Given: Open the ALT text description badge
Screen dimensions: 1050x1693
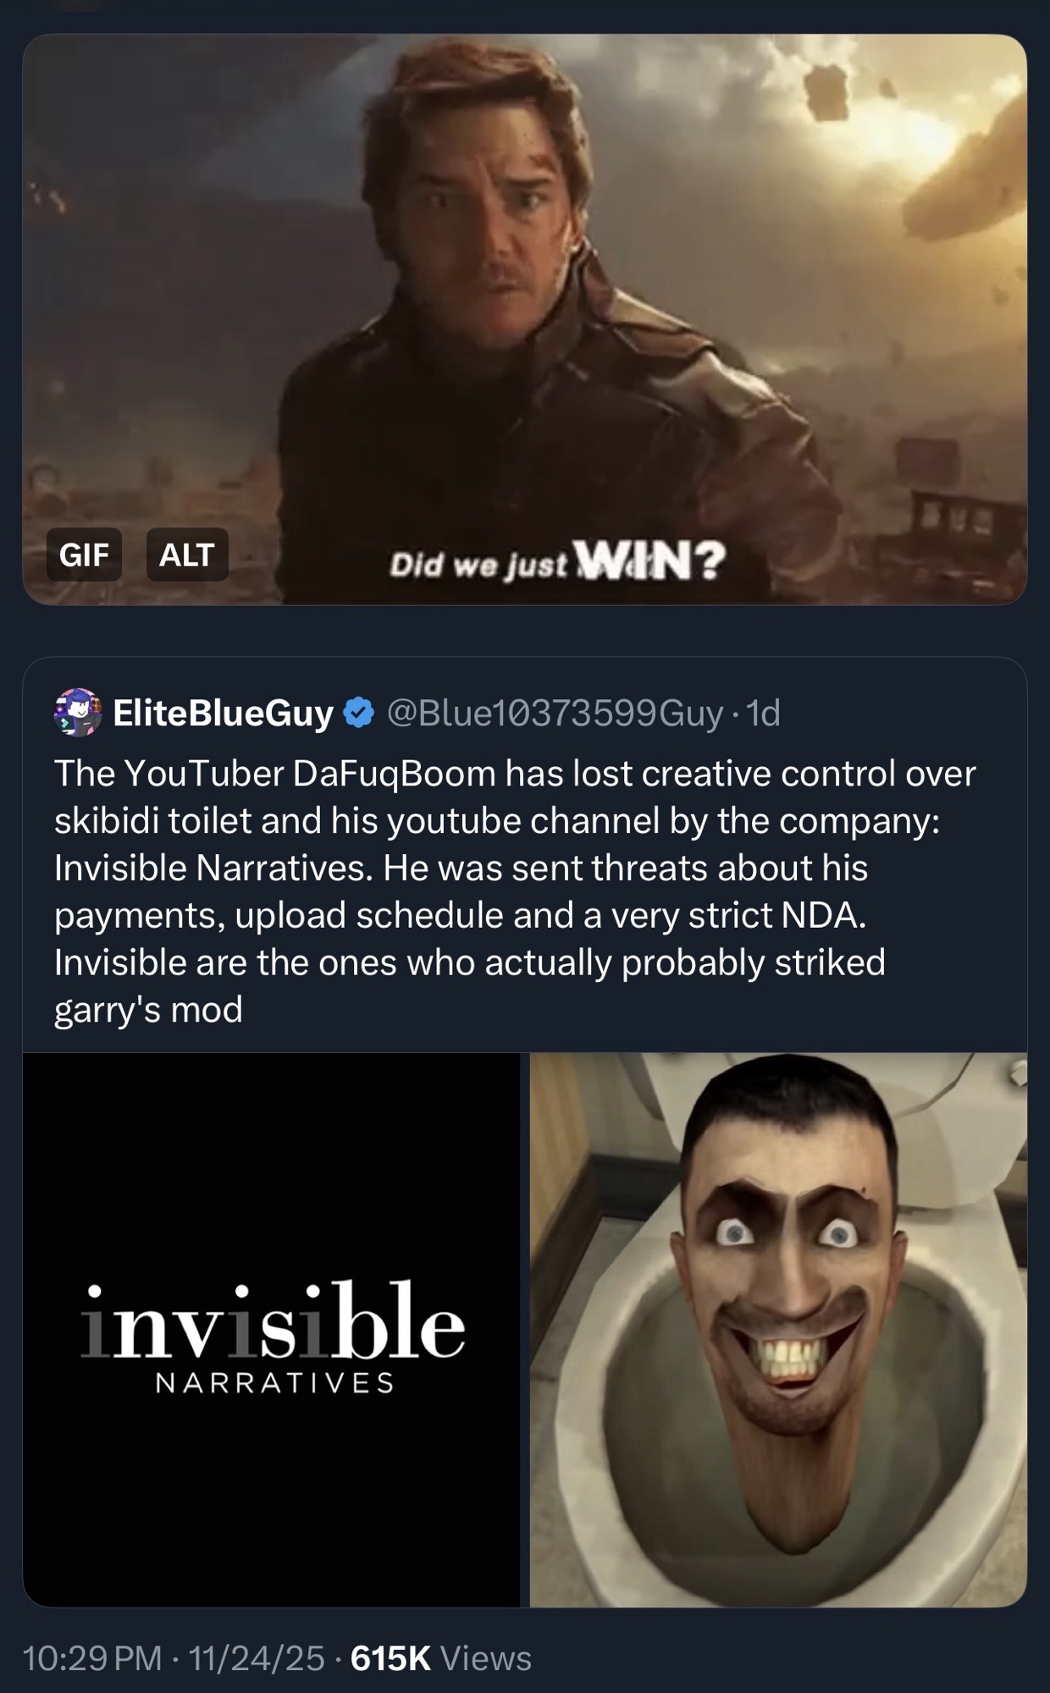Looking at the screenshot, I should tap(187, 554).
